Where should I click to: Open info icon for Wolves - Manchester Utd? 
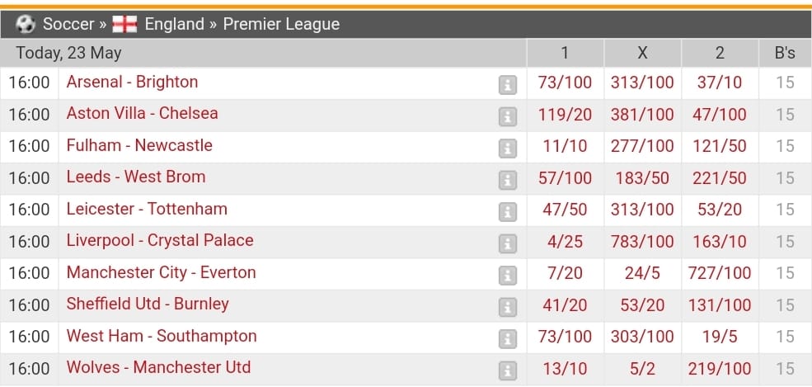508,371
